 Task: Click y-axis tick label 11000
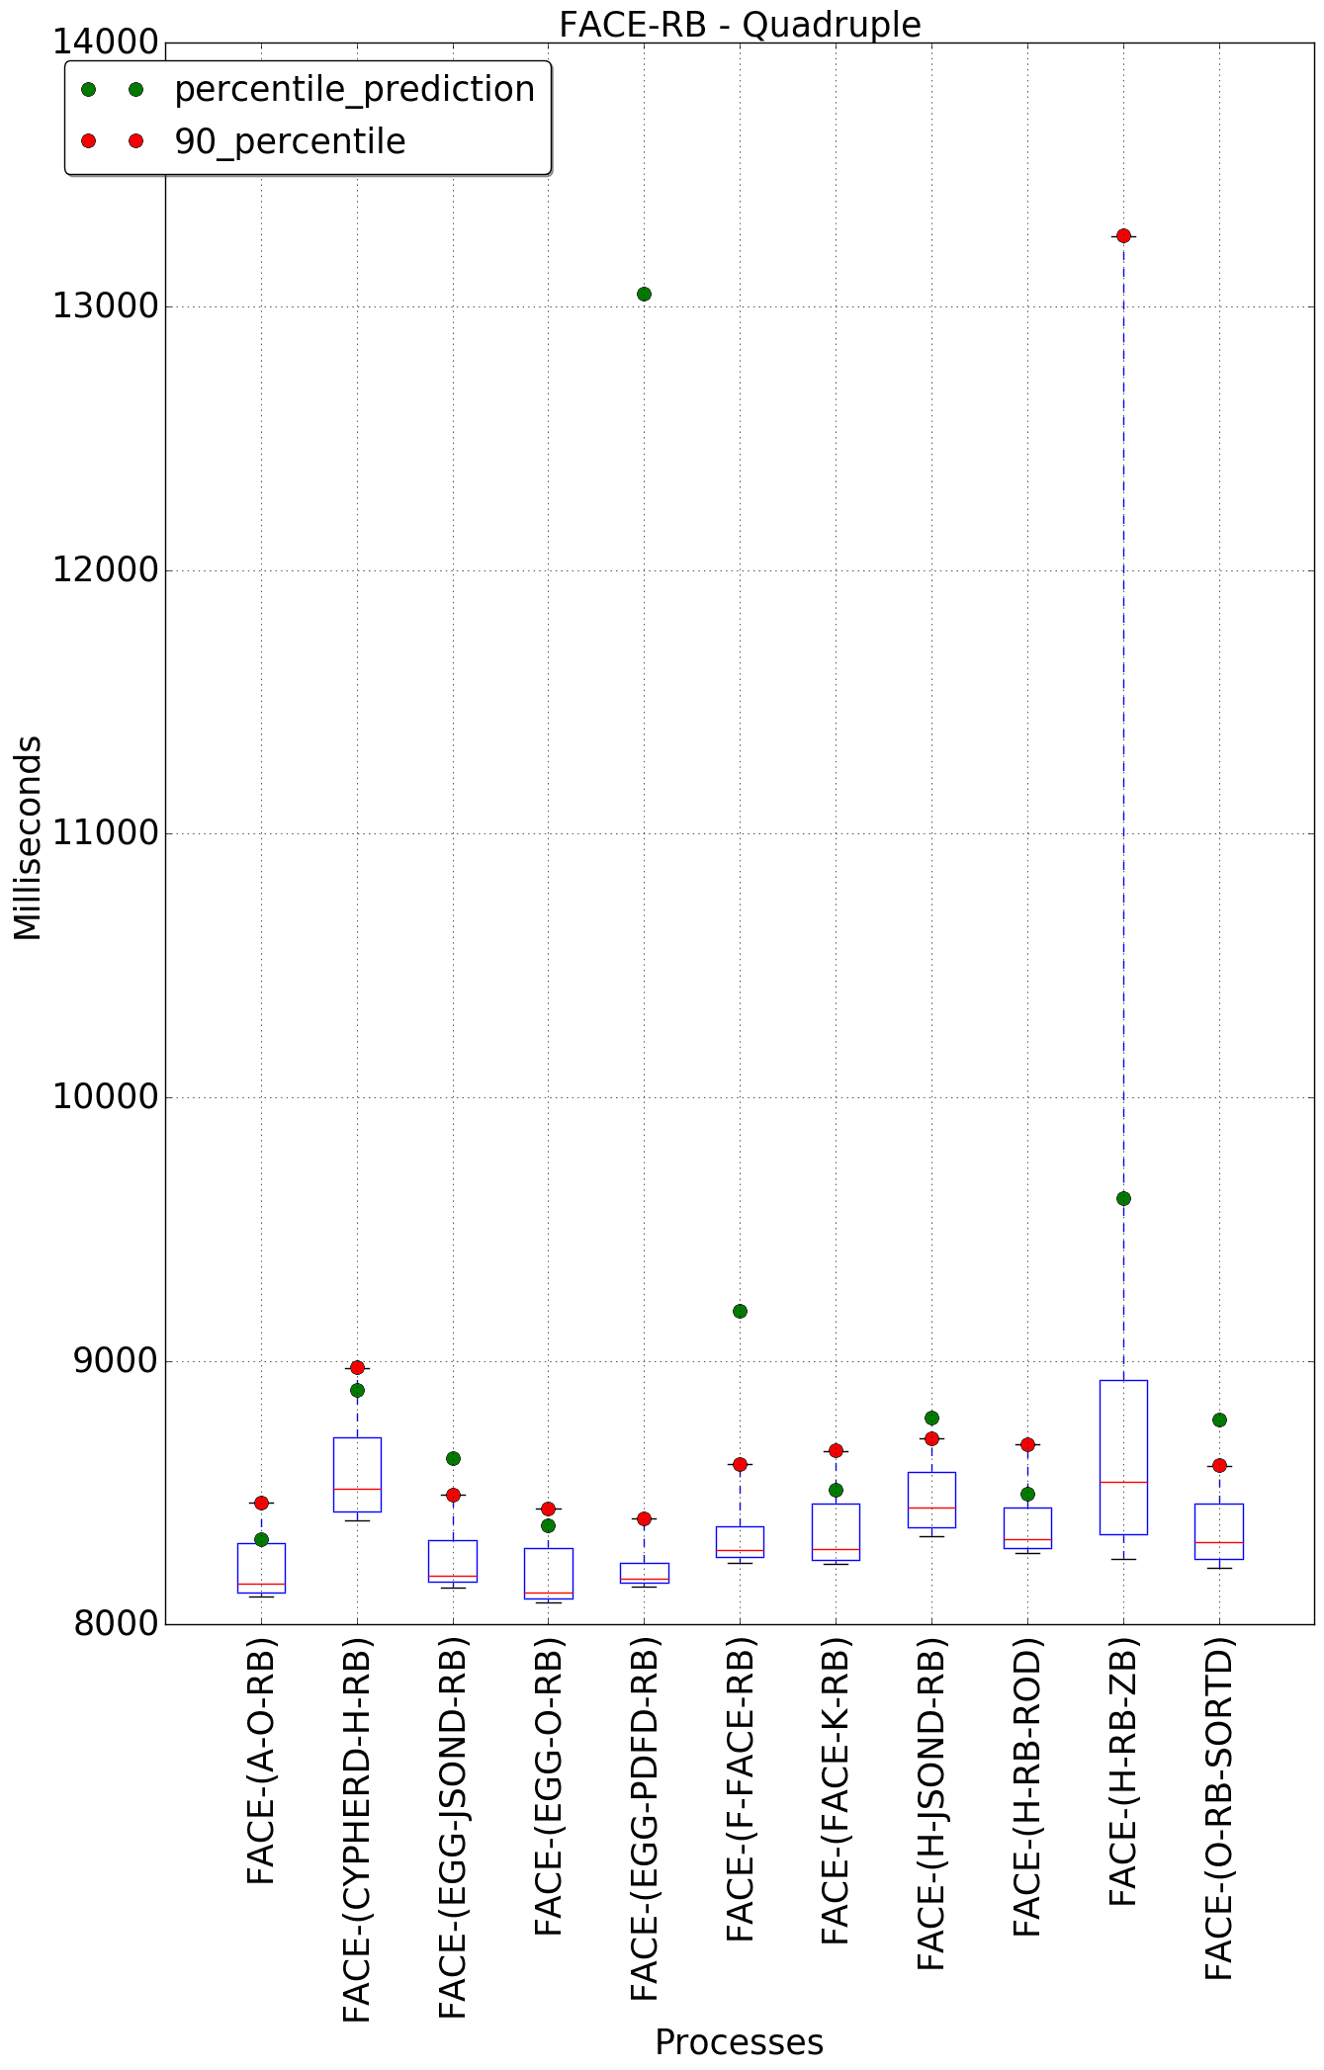tap(105, 833)
